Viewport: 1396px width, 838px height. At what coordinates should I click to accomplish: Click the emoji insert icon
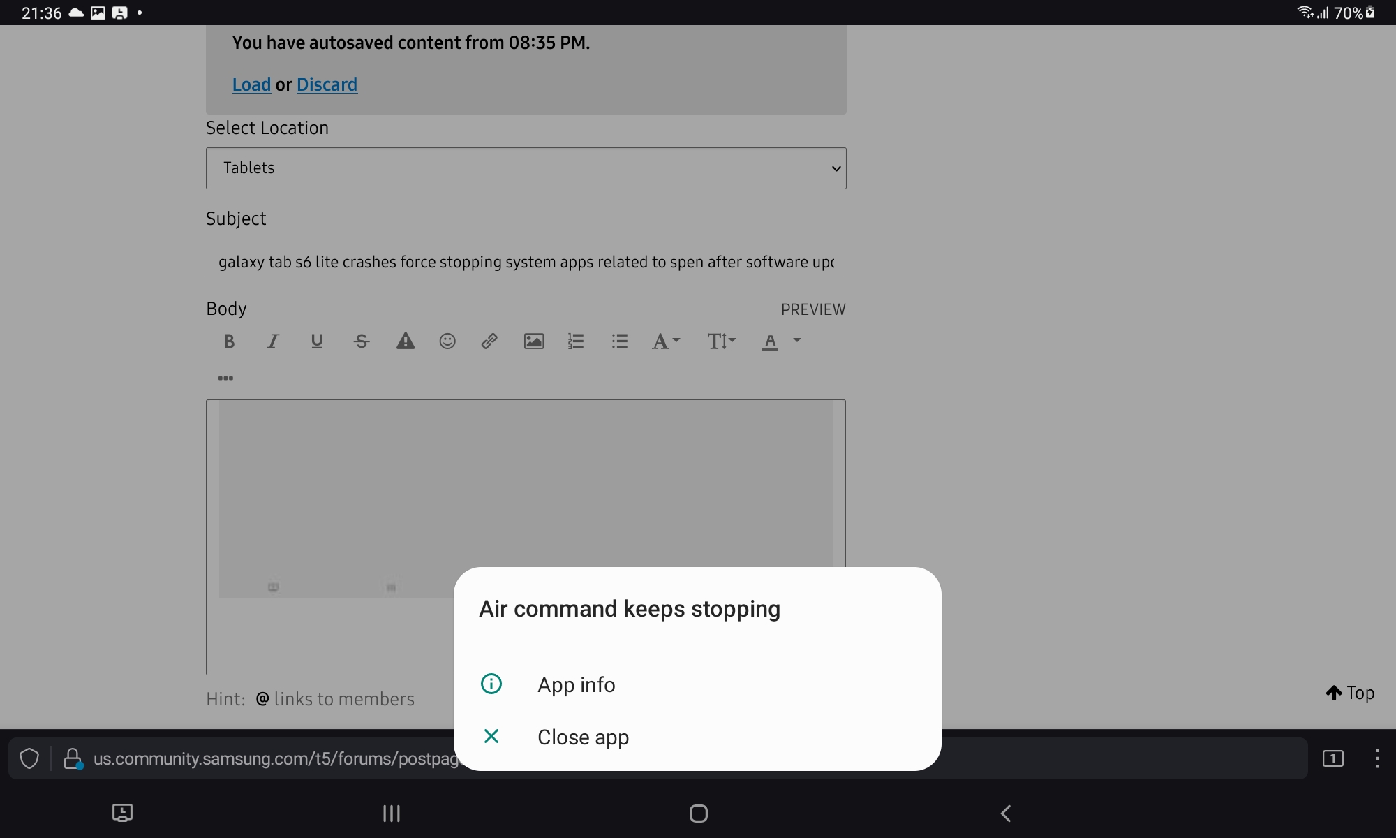[x=446, y=341]
